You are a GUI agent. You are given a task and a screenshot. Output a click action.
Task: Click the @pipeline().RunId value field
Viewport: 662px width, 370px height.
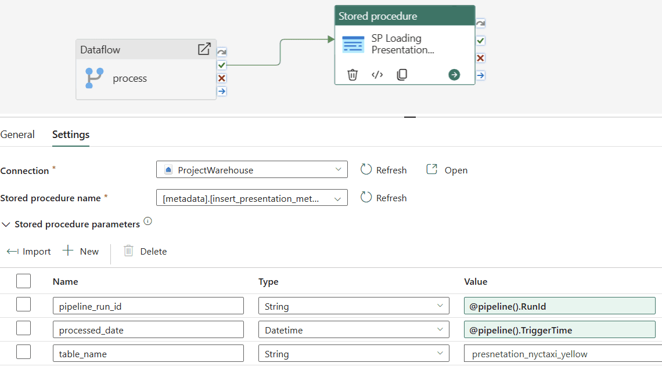pos(559,306)
